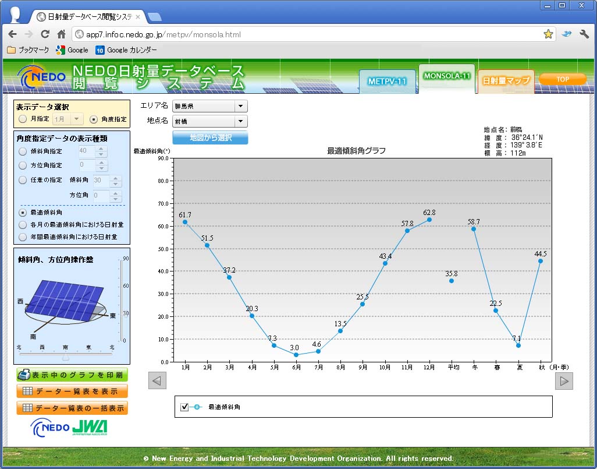This screenshot has width=597, height=469.
Task: Select 最適傾斜角 radio button
Action: pyautogui.click(x=23, y=213)
